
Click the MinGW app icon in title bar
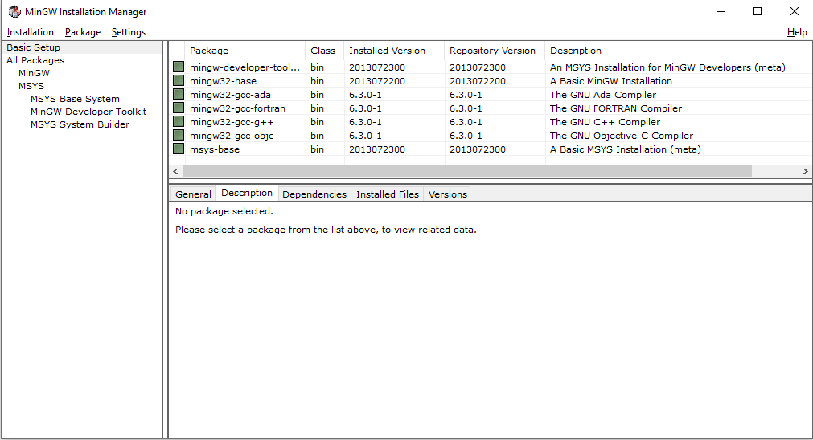point(14,11)
